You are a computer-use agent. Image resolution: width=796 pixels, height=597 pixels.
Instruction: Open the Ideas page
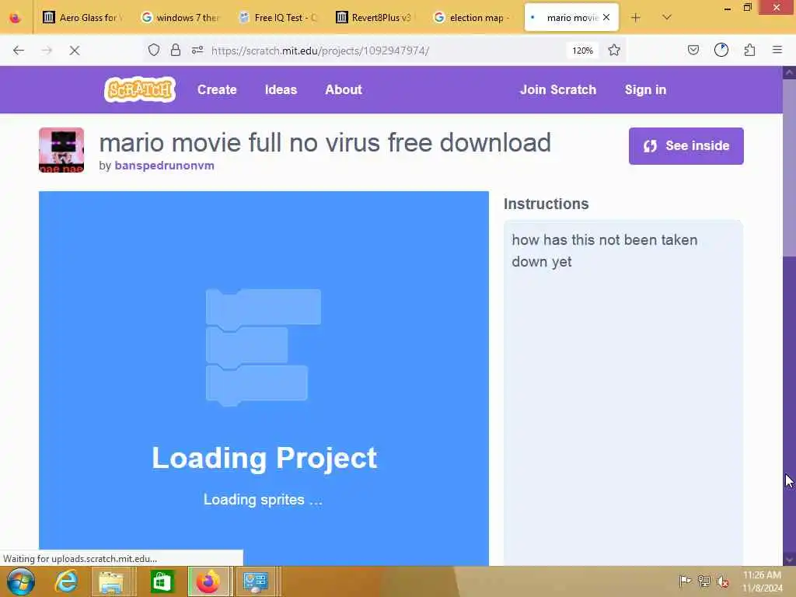[x=281, y=89]
